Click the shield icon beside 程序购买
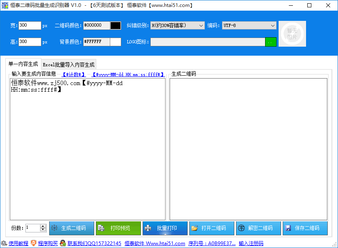Image resolution: width=338 pixels, height=248 pixels. (34, 243)
